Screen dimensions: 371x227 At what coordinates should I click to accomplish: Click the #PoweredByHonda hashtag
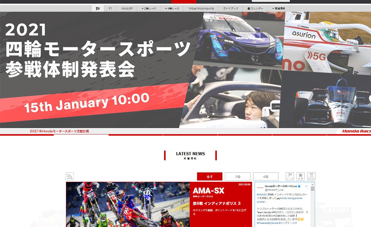click(x=267, y=223)
